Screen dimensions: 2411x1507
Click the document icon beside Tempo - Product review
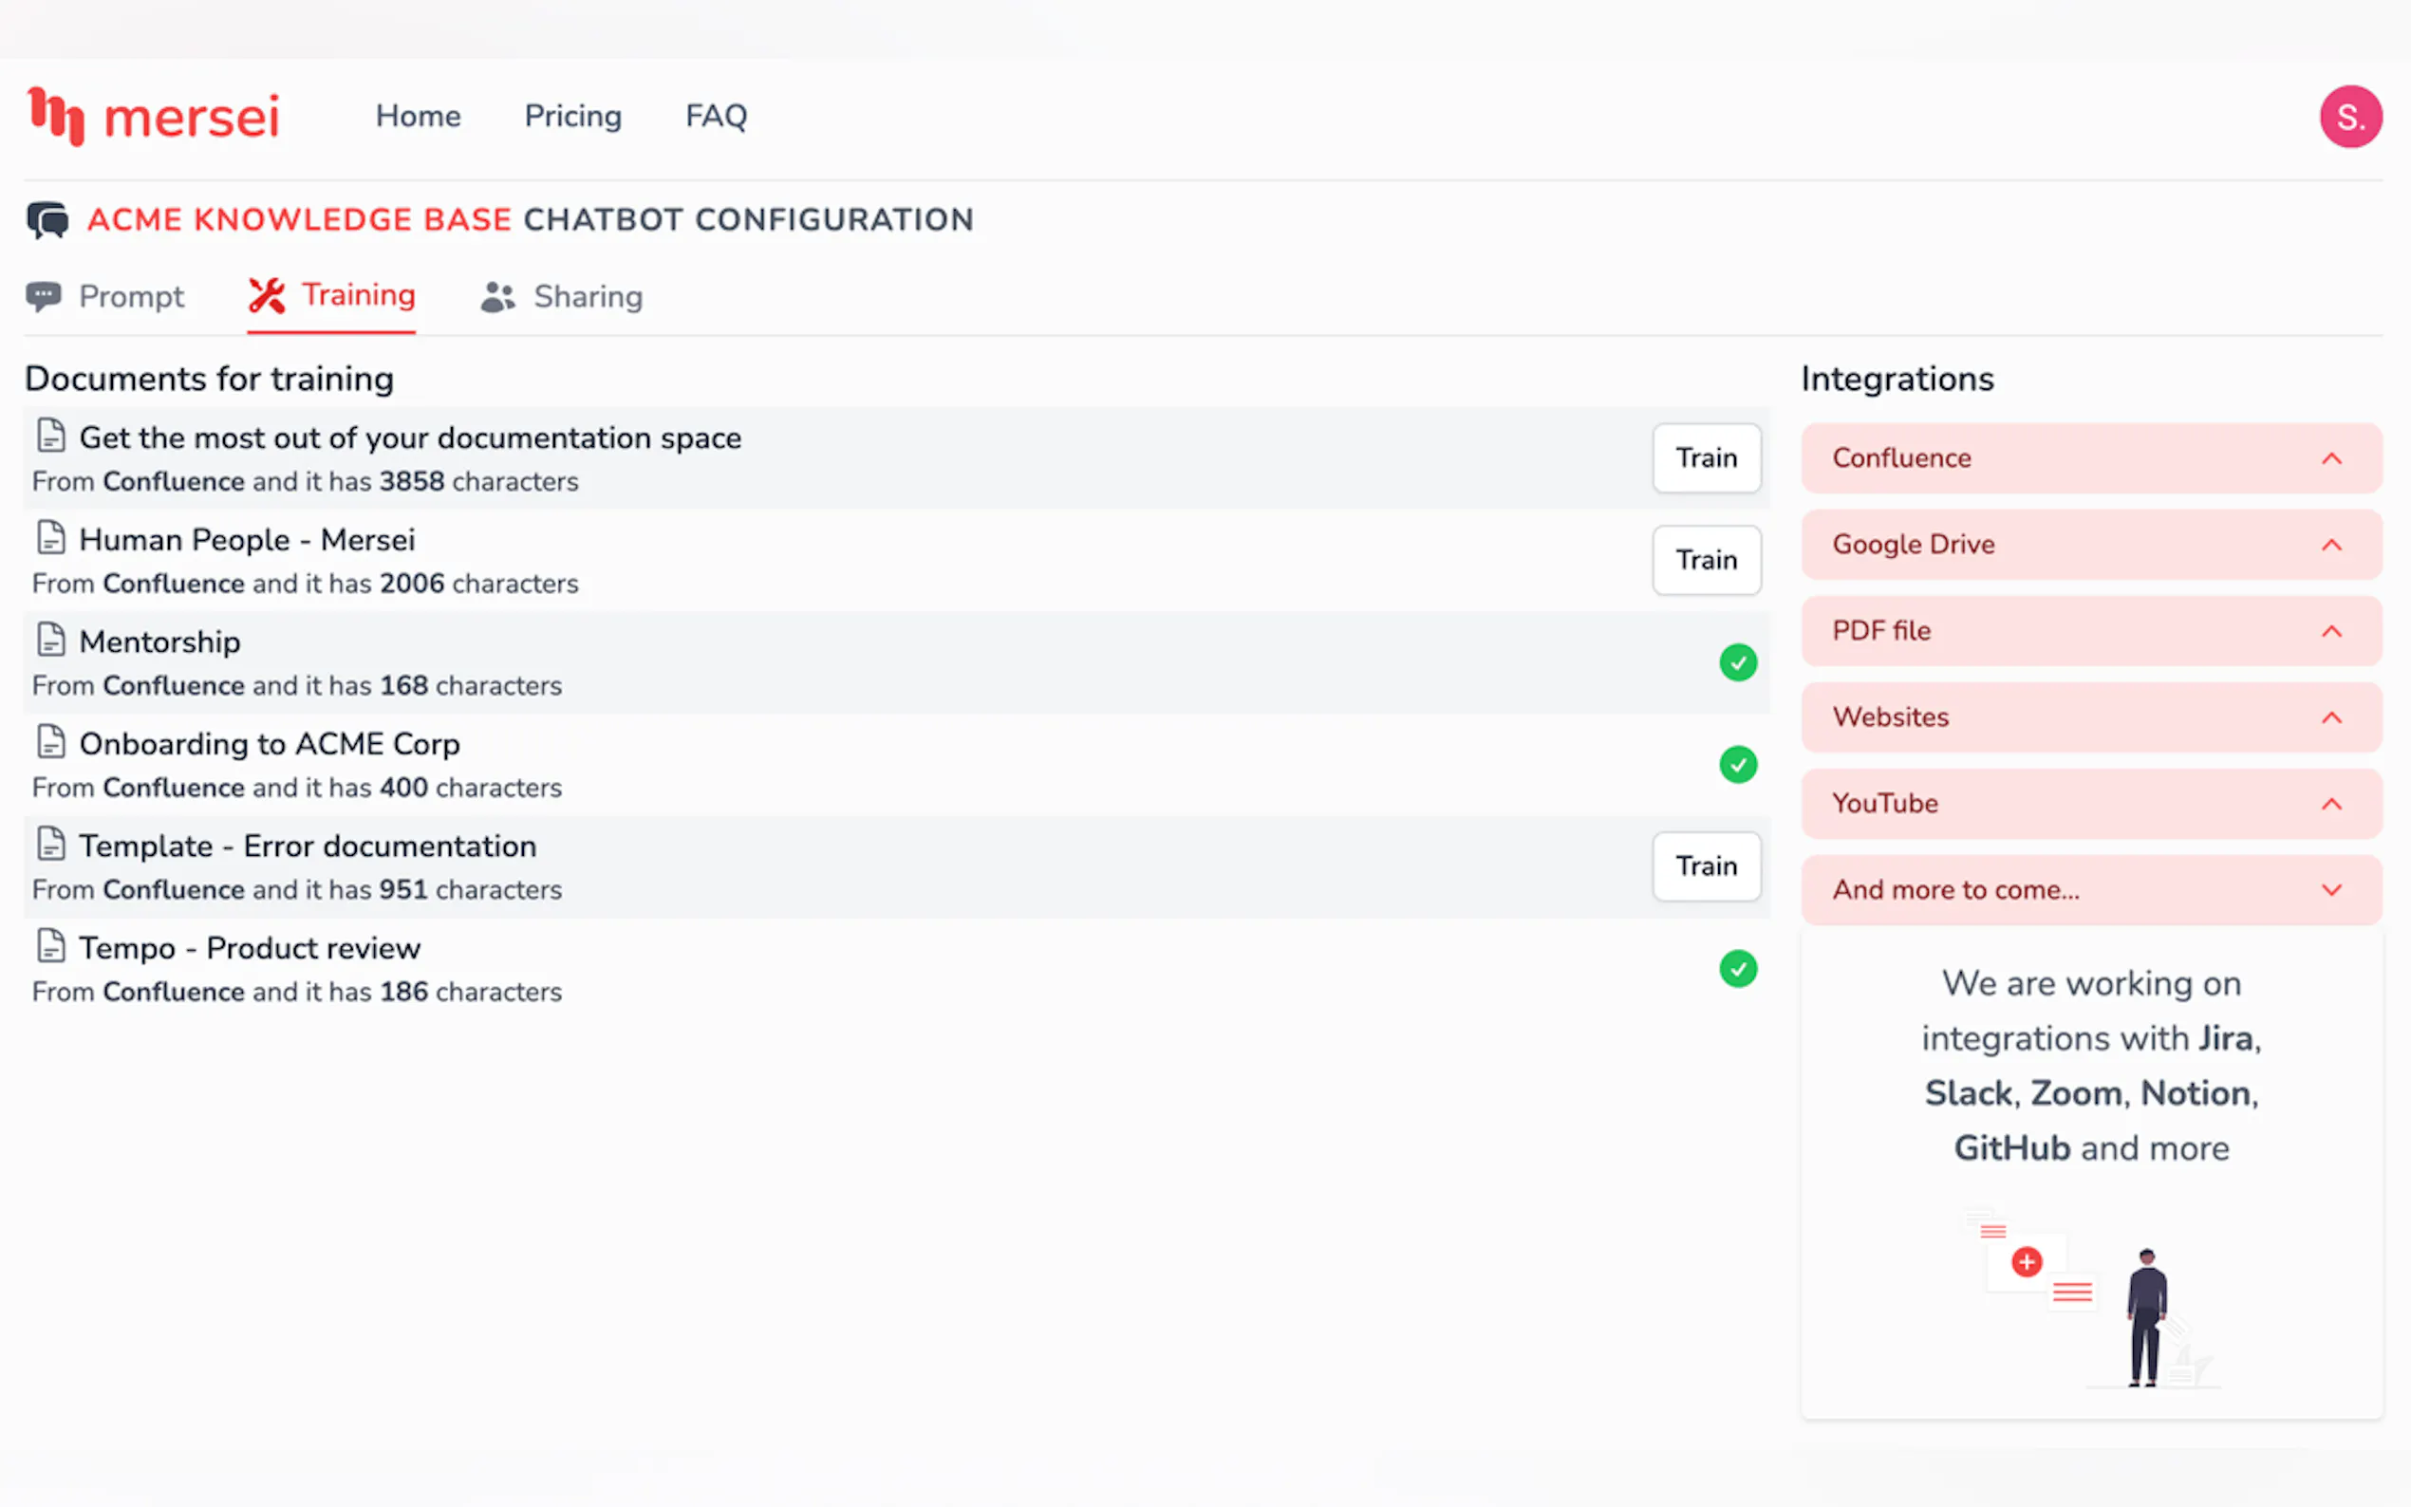pos(51,946)
